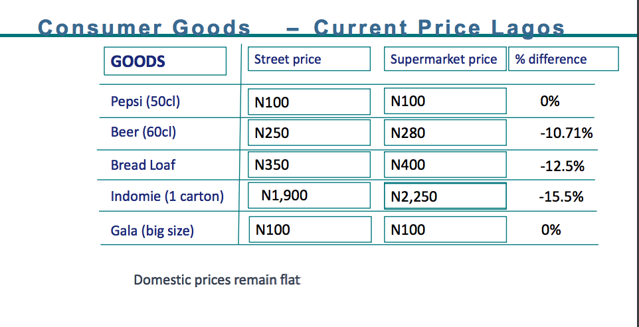Screen dimensions: 639x327
Task: Select the Indomie (1 carton) label
Action: [x=167, y=196]
